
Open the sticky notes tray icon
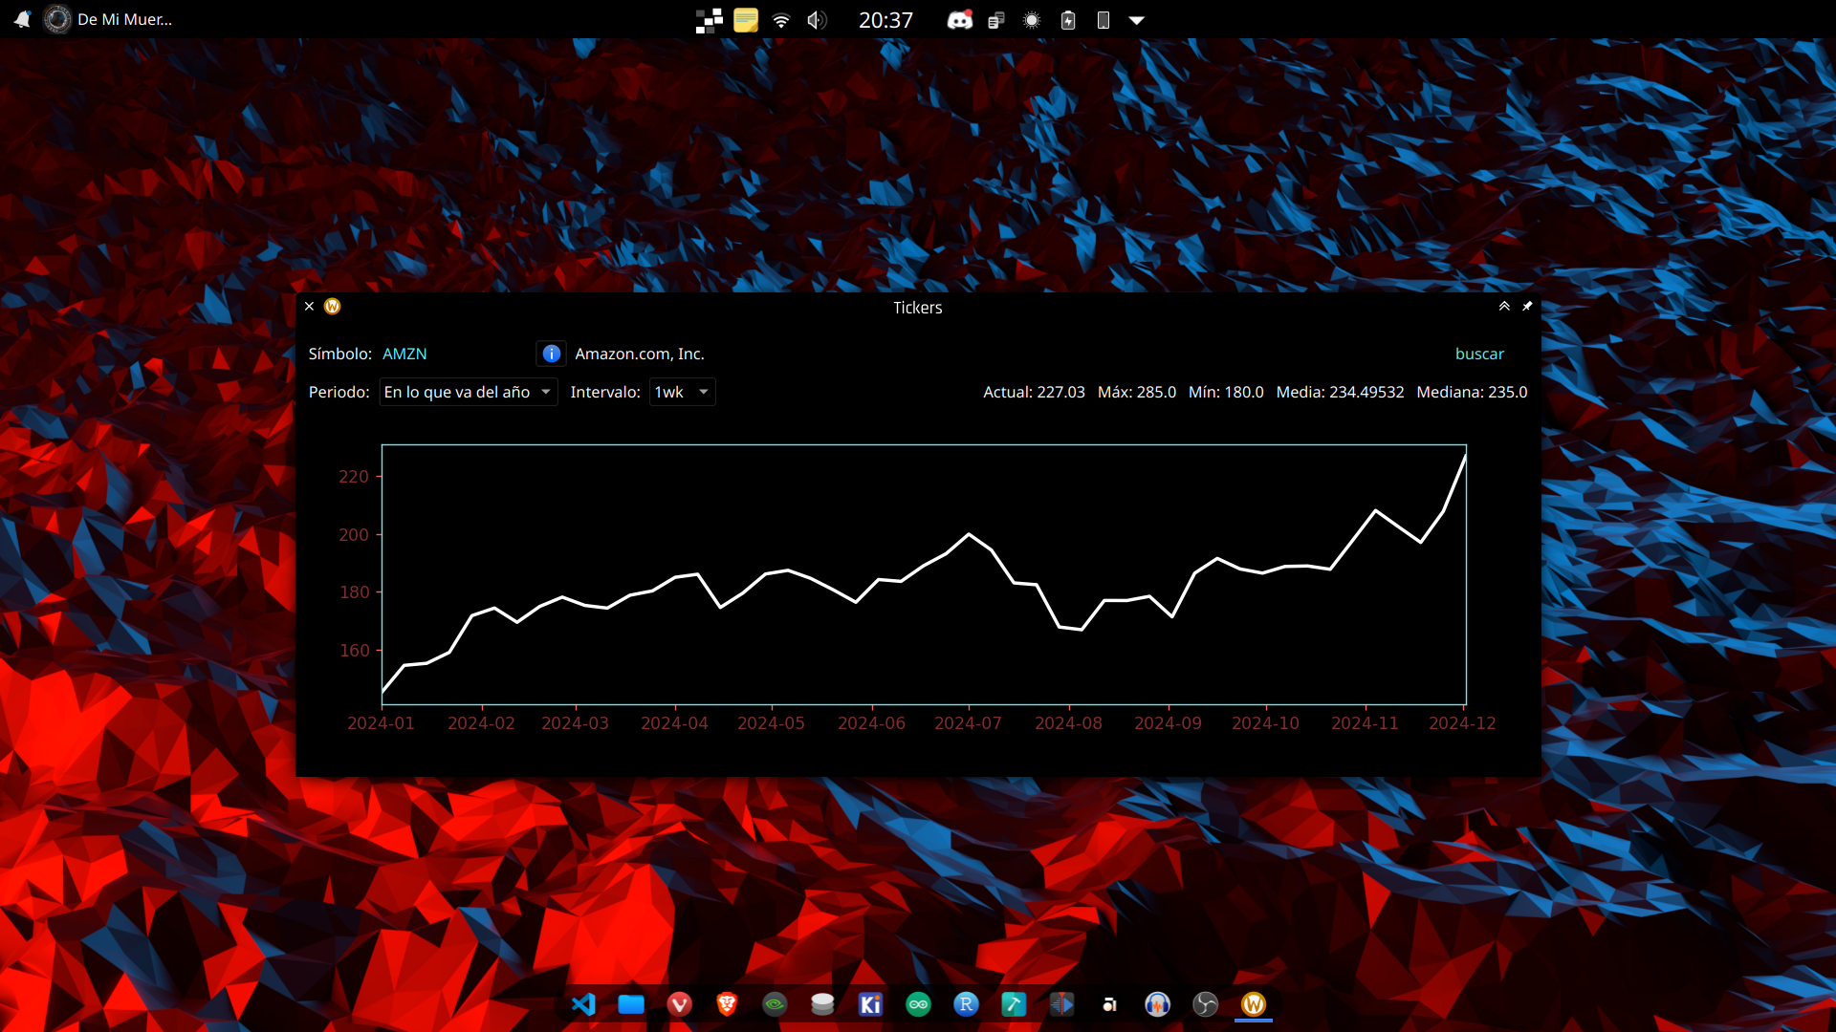[746, 20]
